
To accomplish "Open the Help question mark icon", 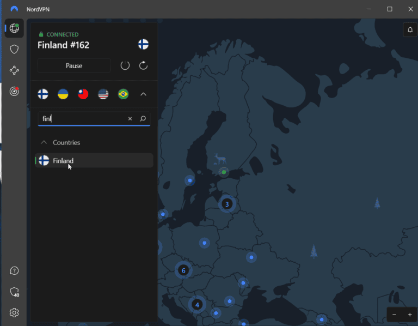I will pyautogui.click(x=14, y=271).
